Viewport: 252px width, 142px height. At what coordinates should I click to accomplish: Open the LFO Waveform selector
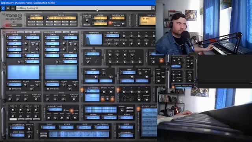[93, 91]
